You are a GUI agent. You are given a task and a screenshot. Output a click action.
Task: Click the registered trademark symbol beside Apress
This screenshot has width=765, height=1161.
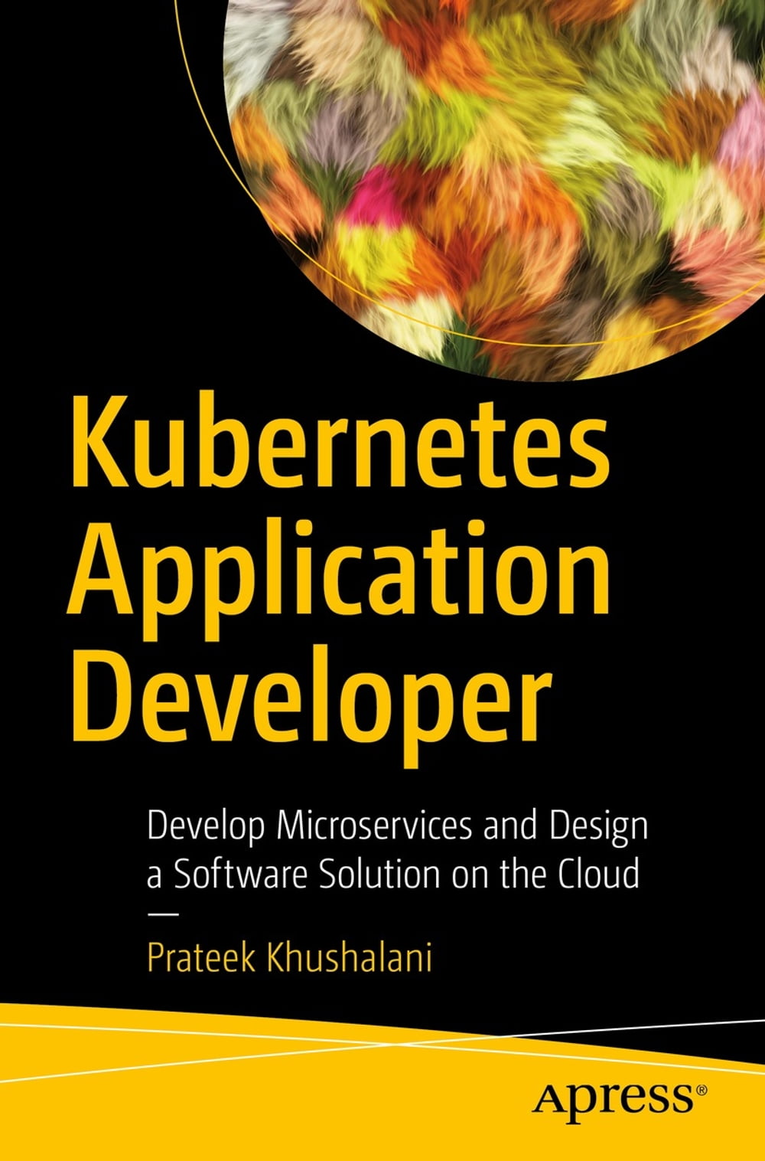[702, 1088]
